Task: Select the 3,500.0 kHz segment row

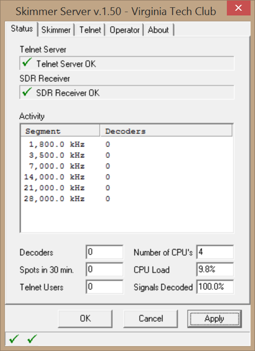Action: coord(126,155)
